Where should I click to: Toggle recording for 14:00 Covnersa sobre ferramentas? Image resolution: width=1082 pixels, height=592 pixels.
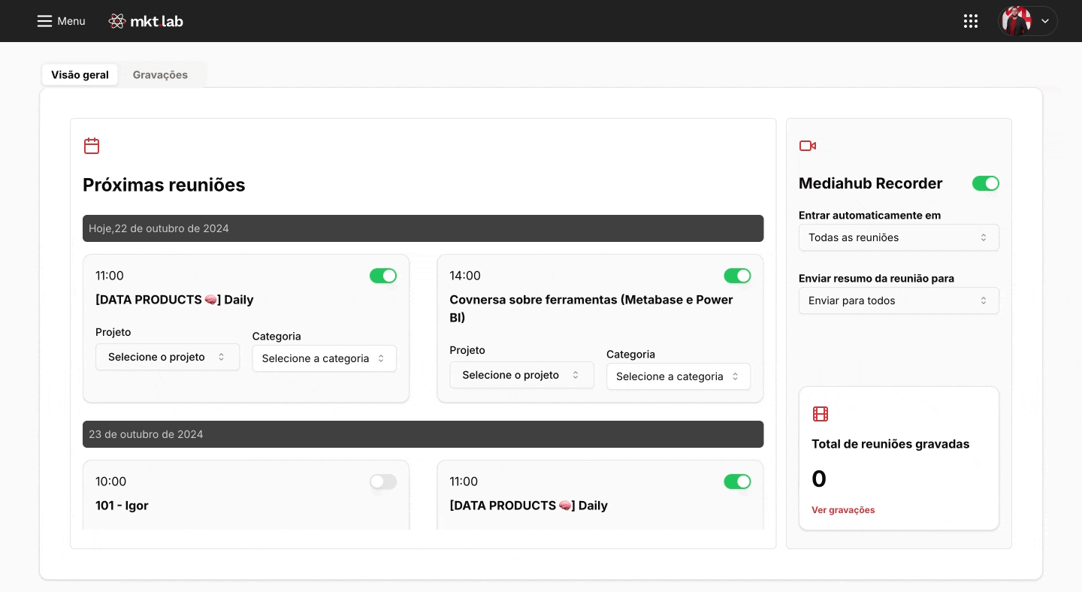pyautogui.click(x=737, y=276)
